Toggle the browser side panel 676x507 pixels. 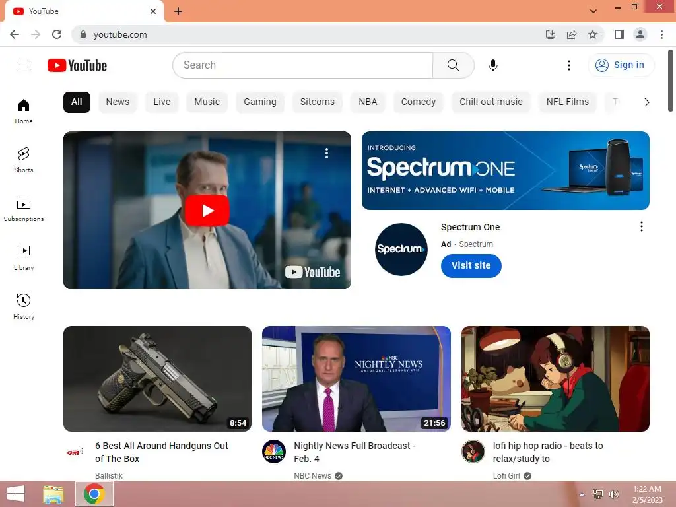(x=619, y=34)
